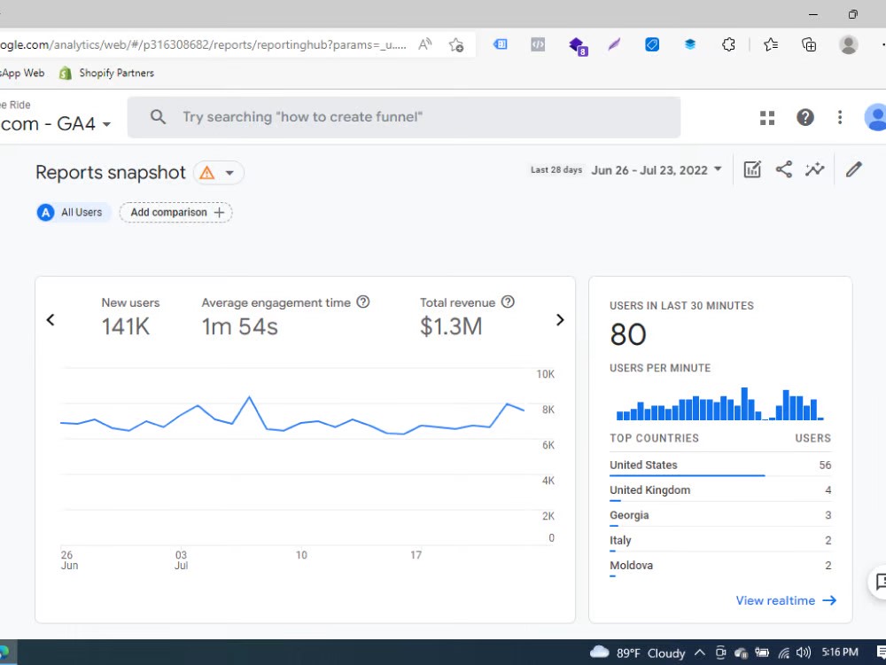886x665 pixels.
Task: Open the three-dot more options menu
Action: (840, 117)
